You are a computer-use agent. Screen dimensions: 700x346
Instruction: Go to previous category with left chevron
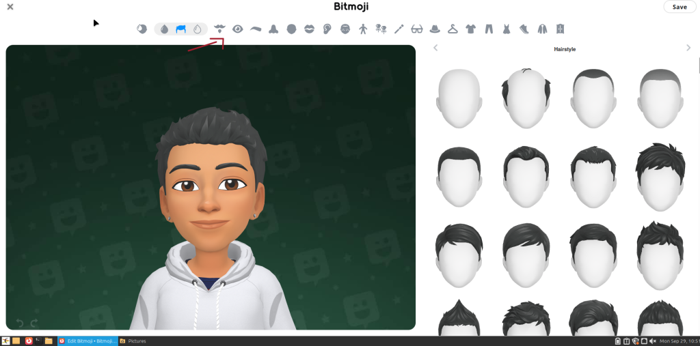[435, 48]
